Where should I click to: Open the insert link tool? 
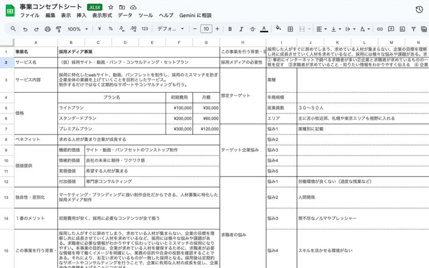pos(380,29)
